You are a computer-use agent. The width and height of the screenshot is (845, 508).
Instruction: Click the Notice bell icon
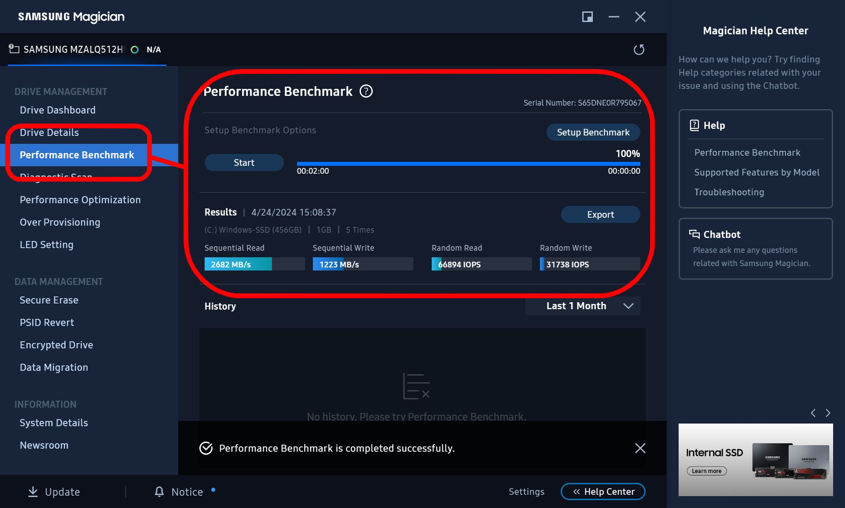[159, 492]
